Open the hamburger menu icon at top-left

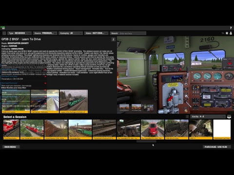point(3,28)
